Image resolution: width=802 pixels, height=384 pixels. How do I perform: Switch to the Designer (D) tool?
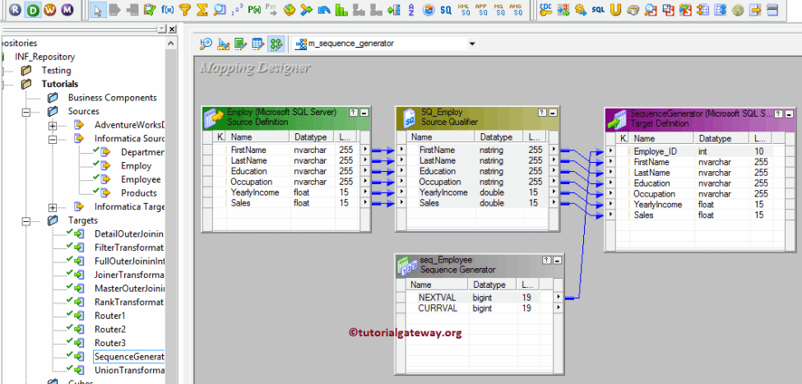(33, 9)
